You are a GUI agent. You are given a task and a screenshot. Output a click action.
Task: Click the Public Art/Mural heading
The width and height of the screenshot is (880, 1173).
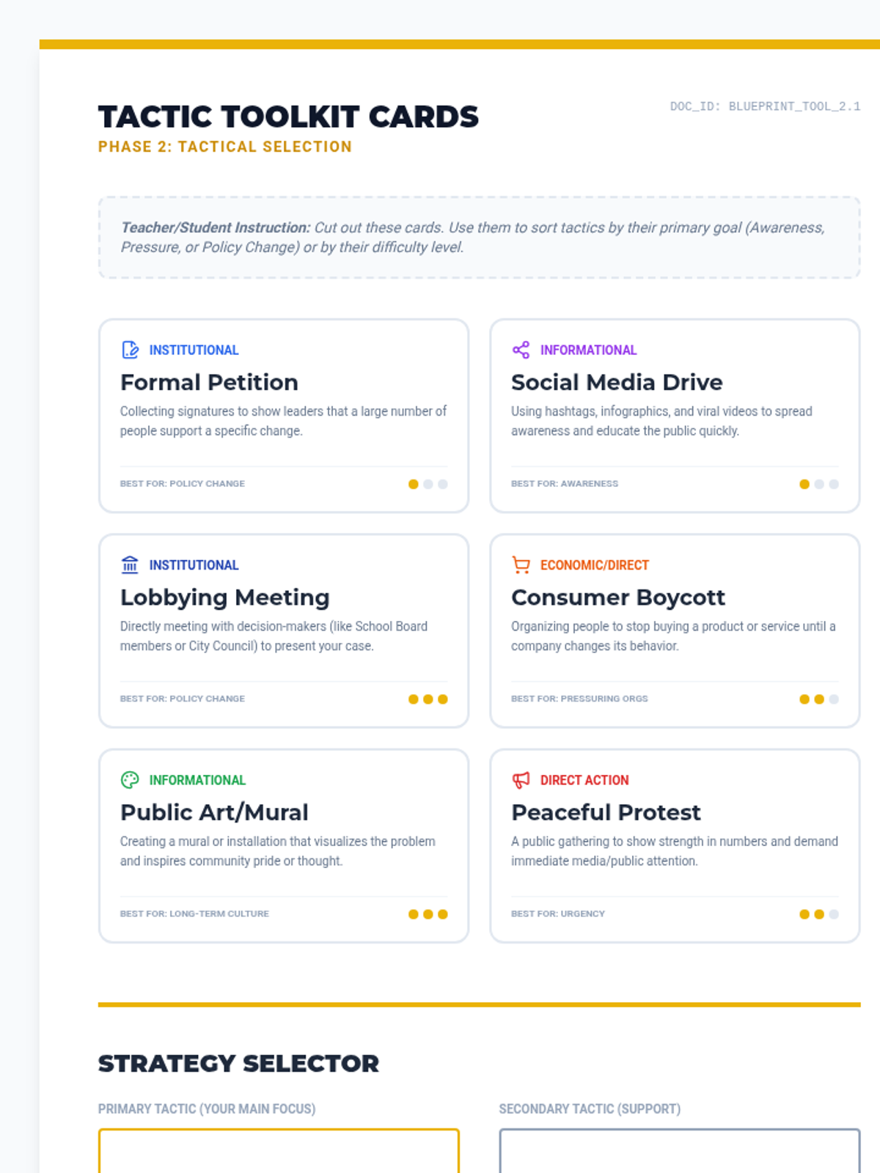[x=214, y=812]
